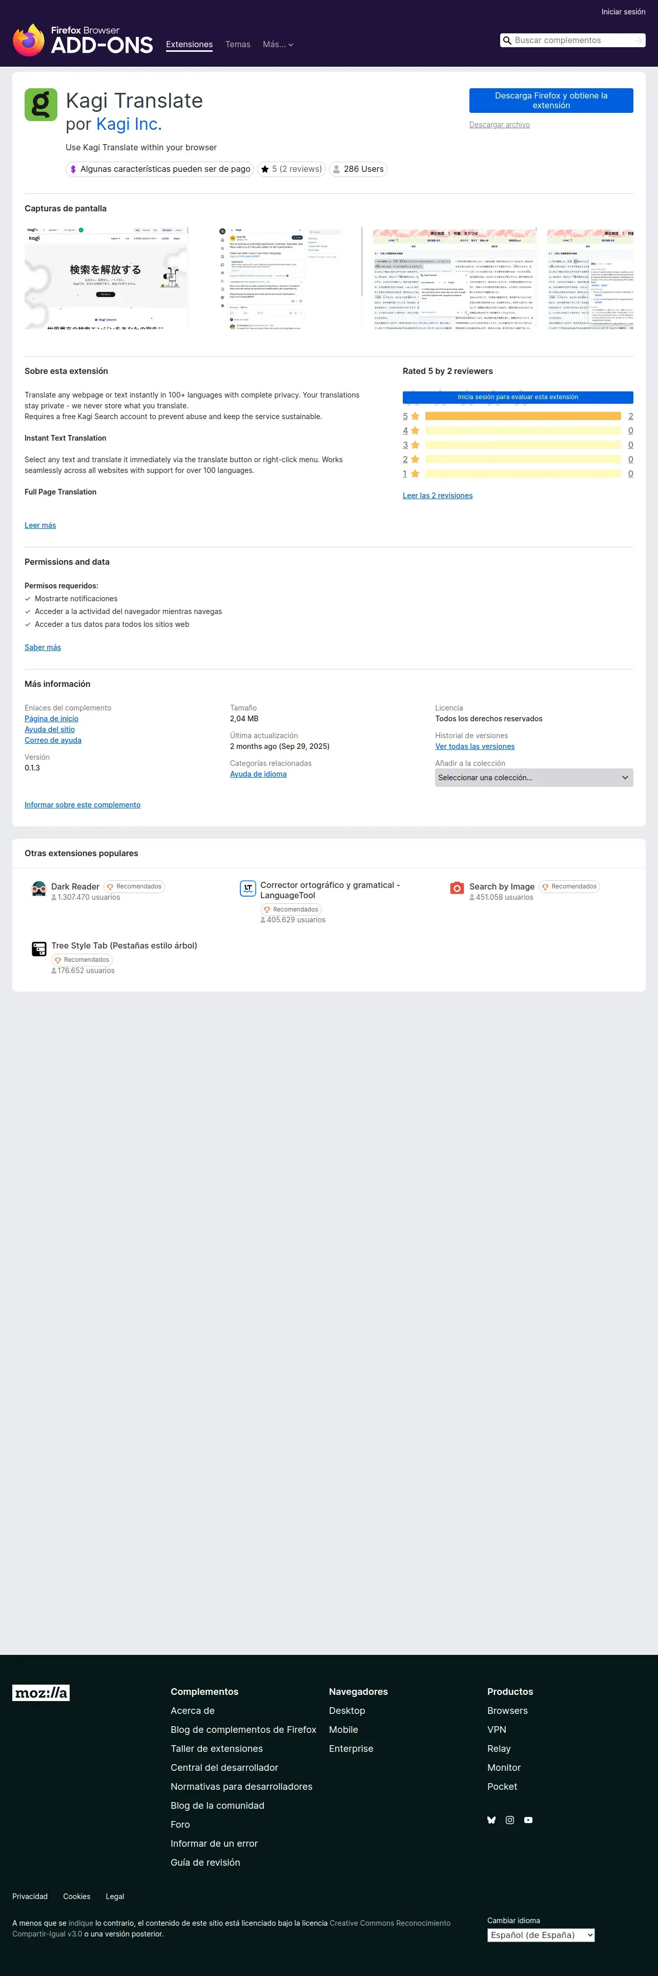Click the 1-star rating bar
The height and width of the screenshot is (1976, 658).
(x=523, y=474)
